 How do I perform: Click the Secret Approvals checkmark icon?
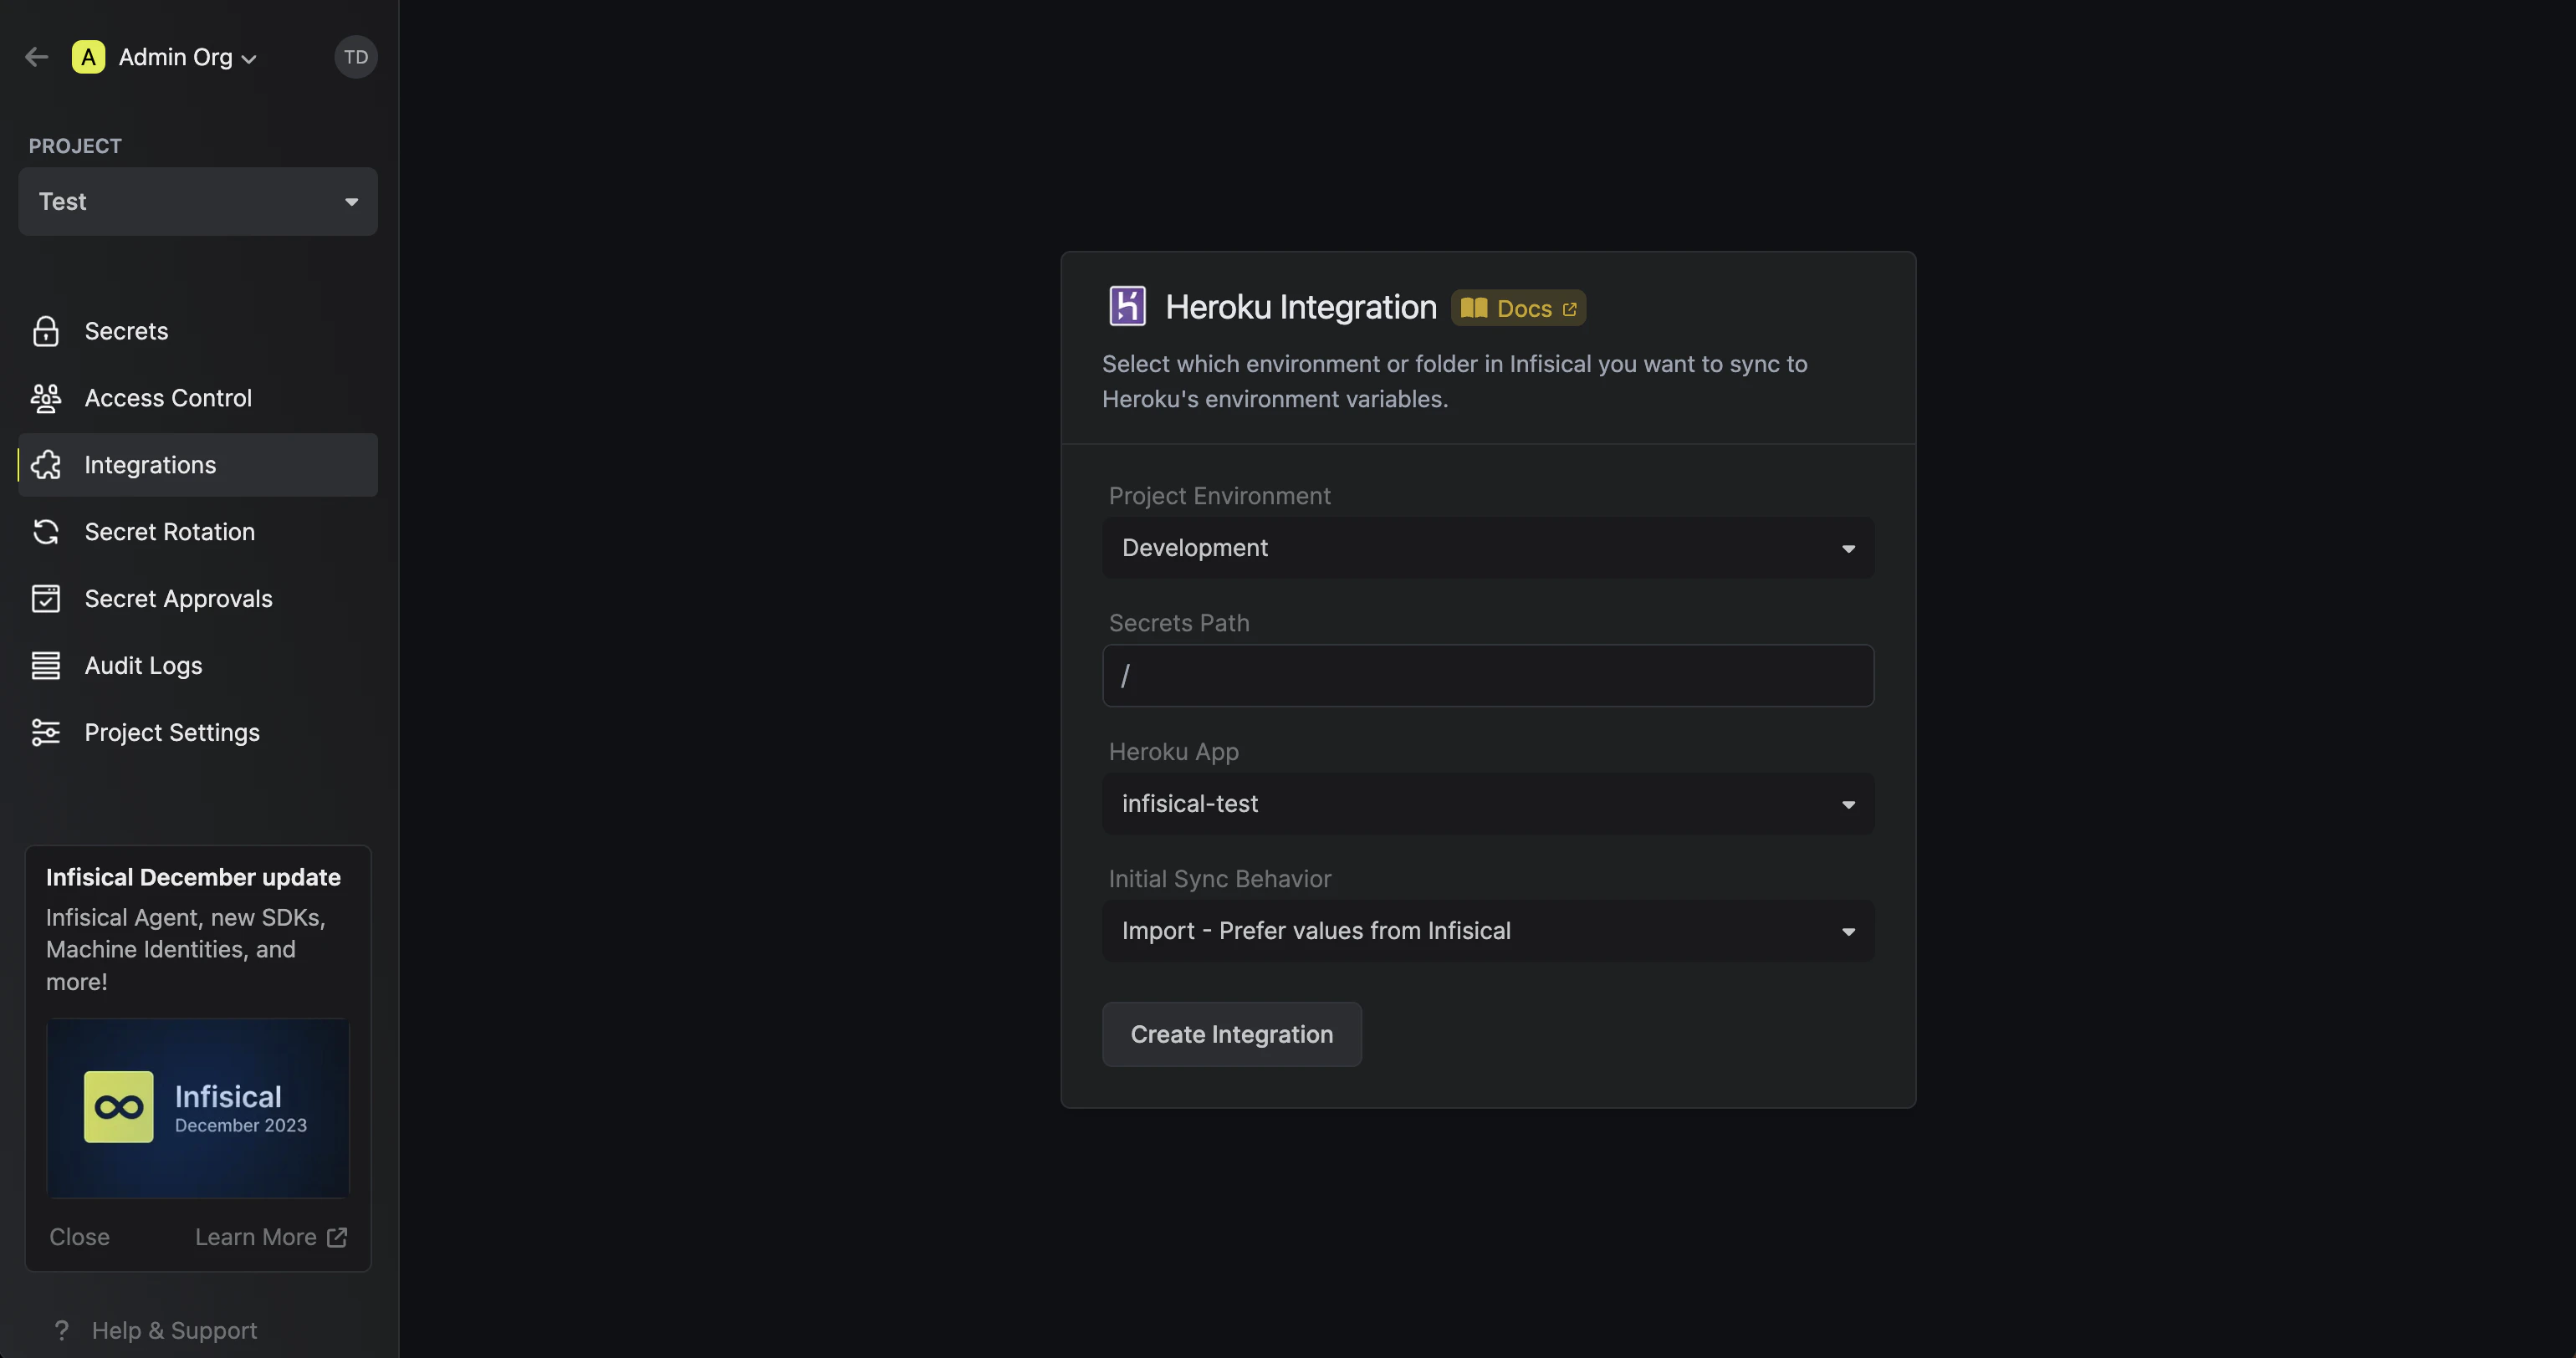[x=46, y=599]
